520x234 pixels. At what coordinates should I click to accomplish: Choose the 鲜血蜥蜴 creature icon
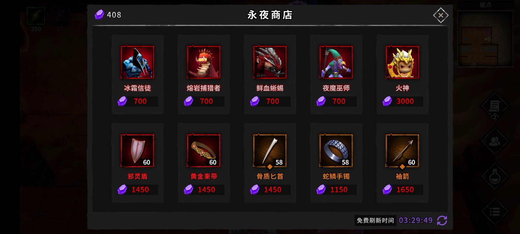point(270,62)
